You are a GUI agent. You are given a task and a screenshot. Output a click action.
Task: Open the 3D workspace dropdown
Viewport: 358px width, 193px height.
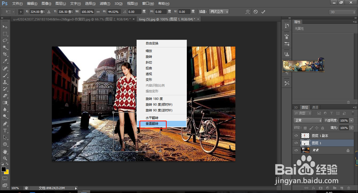[x=342, y=12]
